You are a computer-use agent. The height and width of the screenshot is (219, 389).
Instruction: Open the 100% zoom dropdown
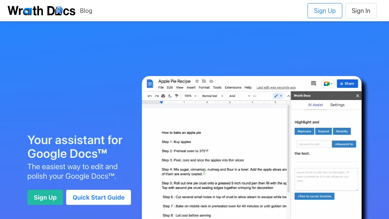(190, 96)
